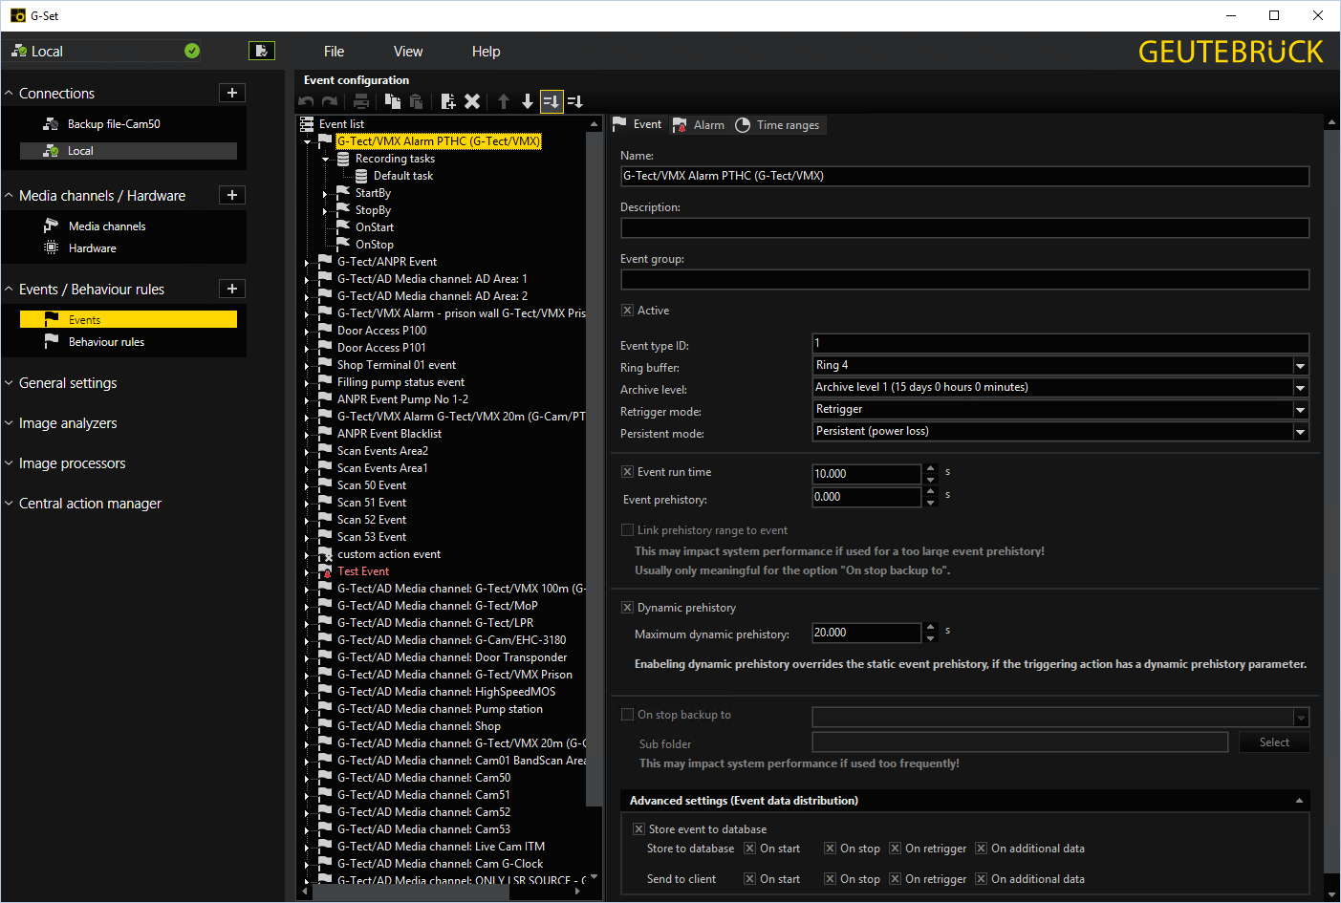
Task: Select the Local connection entry
Action: pos(128,151)
